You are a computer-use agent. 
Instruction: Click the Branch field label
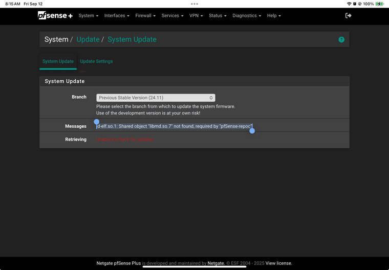(x=79, y=97)
